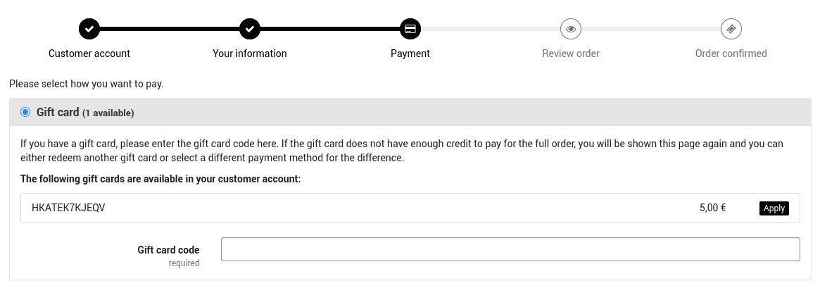Image resolution: width=820 pixels, height=288 pixels.
Task: Apply the HKATEK7KJEQV gift card
Action: (x=774, y=208)
